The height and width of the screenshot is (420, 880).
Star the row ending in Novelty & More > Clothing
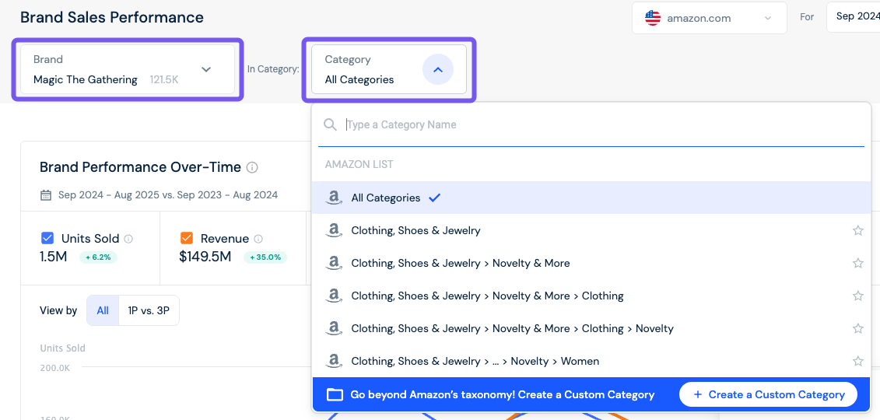tap(857, 296)
